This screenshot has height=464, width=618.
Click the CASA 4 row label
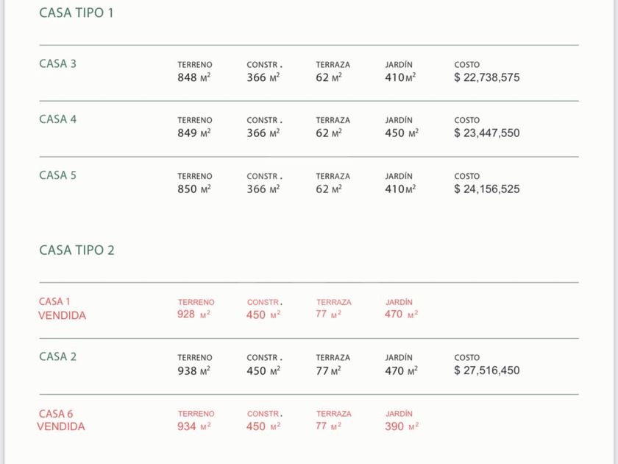(x=57, y=119)
